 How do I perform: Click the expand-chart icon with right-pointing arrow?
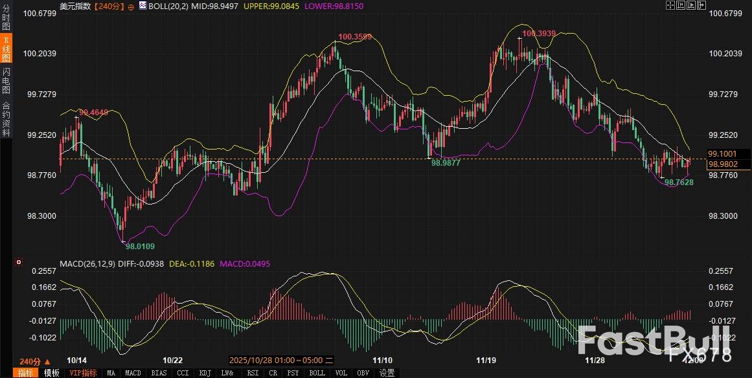point(692,6)
